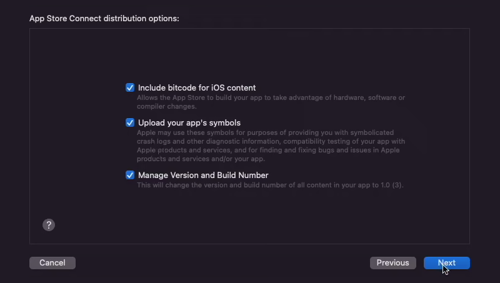Click the description starting 'Allows the App Store'
This screenshot has height=283, width=500.
(x=271, y=102)
